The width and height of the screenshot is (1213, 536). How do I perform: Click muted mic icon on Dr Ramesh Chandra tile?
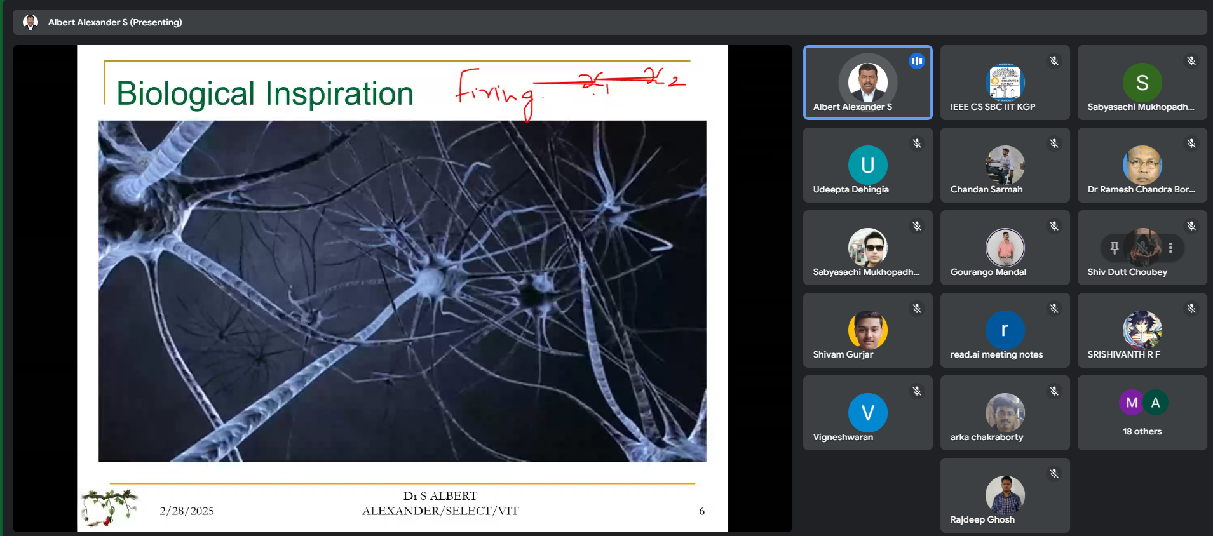(x=1191, y=144)
